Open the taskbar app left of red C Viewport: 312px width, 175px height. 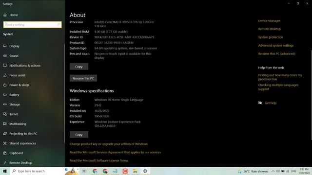pyautogui.click(x=115, y=171)
